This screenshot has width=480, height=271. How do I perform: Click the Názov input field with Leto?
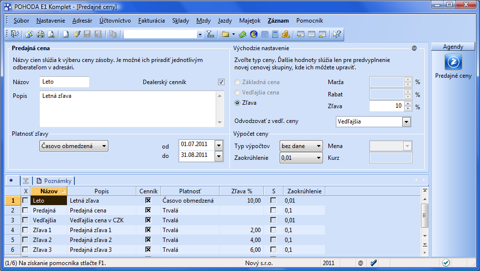click(x=64, y=82)
